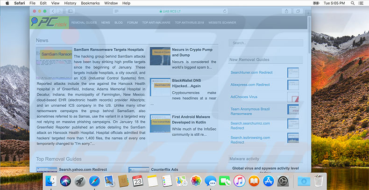369x190 pixels.
Task: Click the PCrisk site logo
Action: (x=50, y=22)
